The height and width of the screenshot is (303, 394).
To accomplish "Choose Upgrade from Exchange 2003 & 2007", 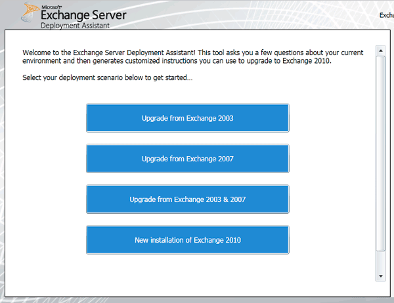I will click(188, 199).
